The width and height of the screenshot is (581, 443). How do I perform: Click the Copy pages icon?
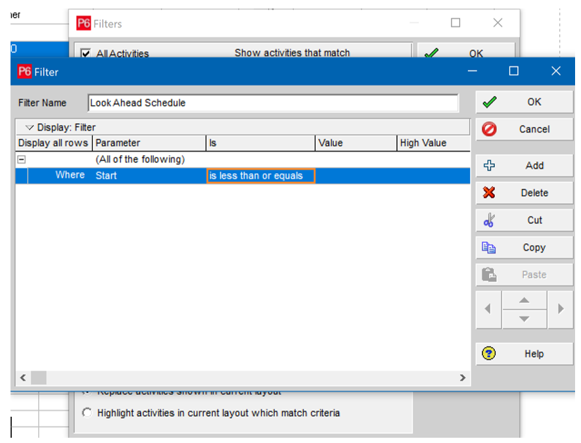point(489,248)
